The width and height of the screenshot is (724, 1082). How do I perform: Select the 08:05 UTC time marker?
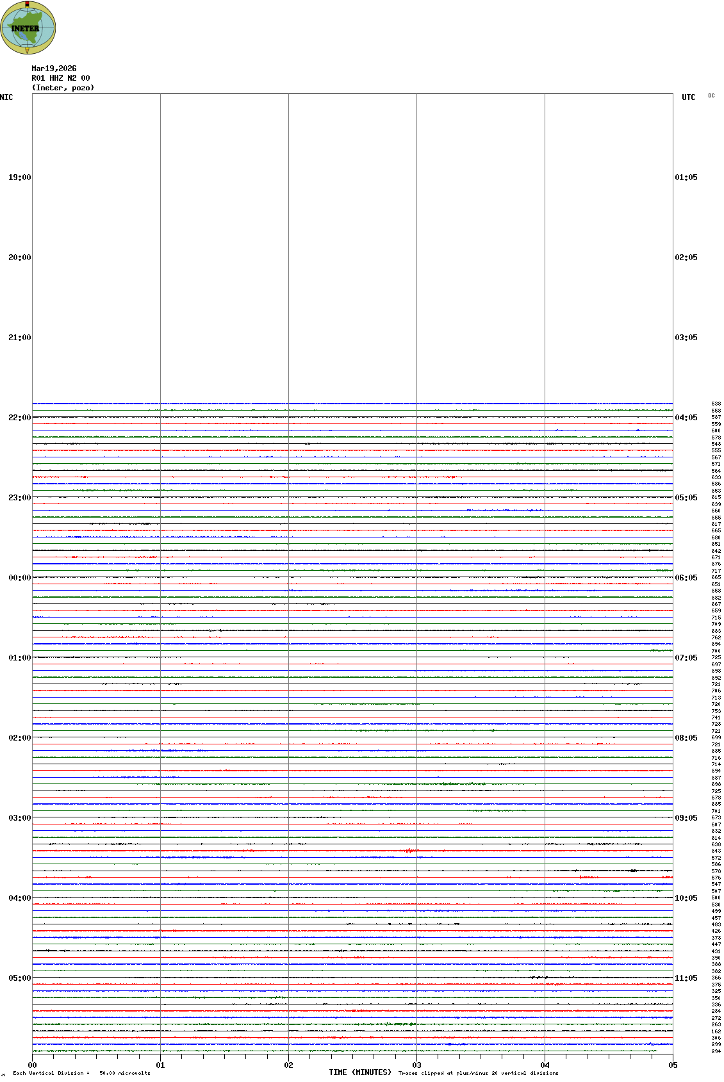(686, 738)
